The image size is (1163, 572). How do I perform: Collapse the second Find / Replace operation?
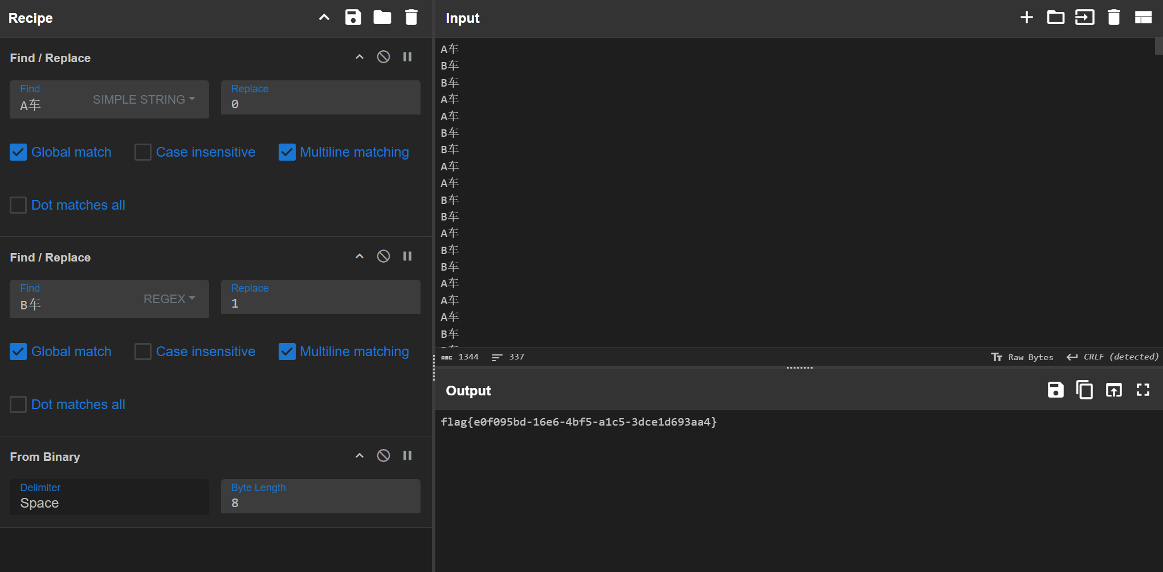pyautogui.click(x=360, y=256)
